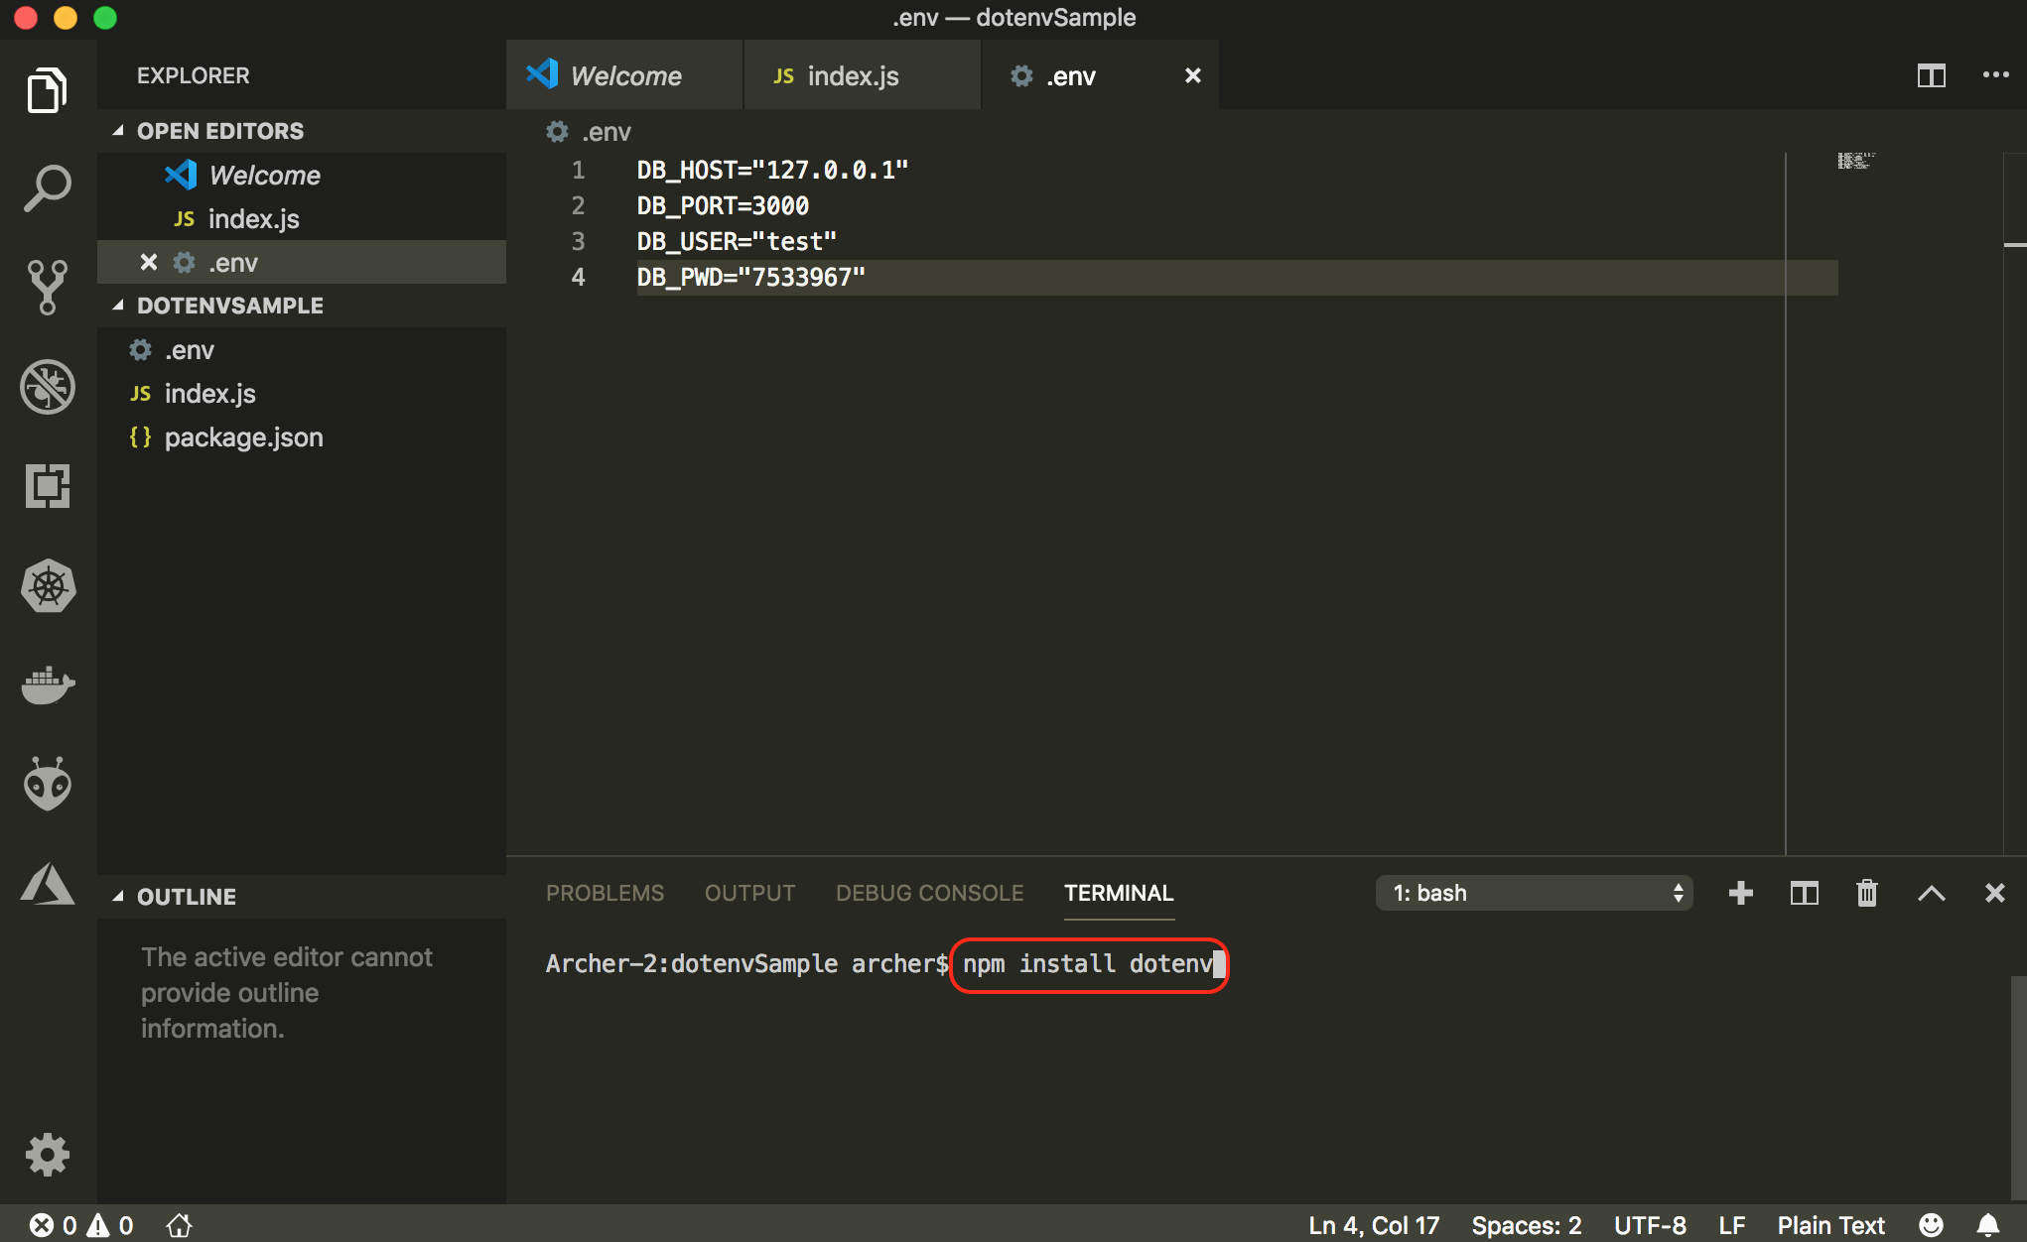This screenshot has height=1242, width=2027.
Task: Click 'Ln 4, Col 17' to go to line
Action: click(1374, 1224)
